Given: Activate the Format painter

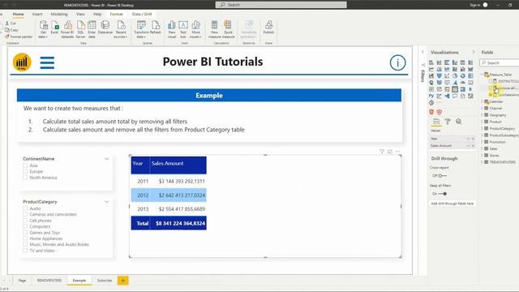Looking at the screenshot, I should click(x=19, y=36).
